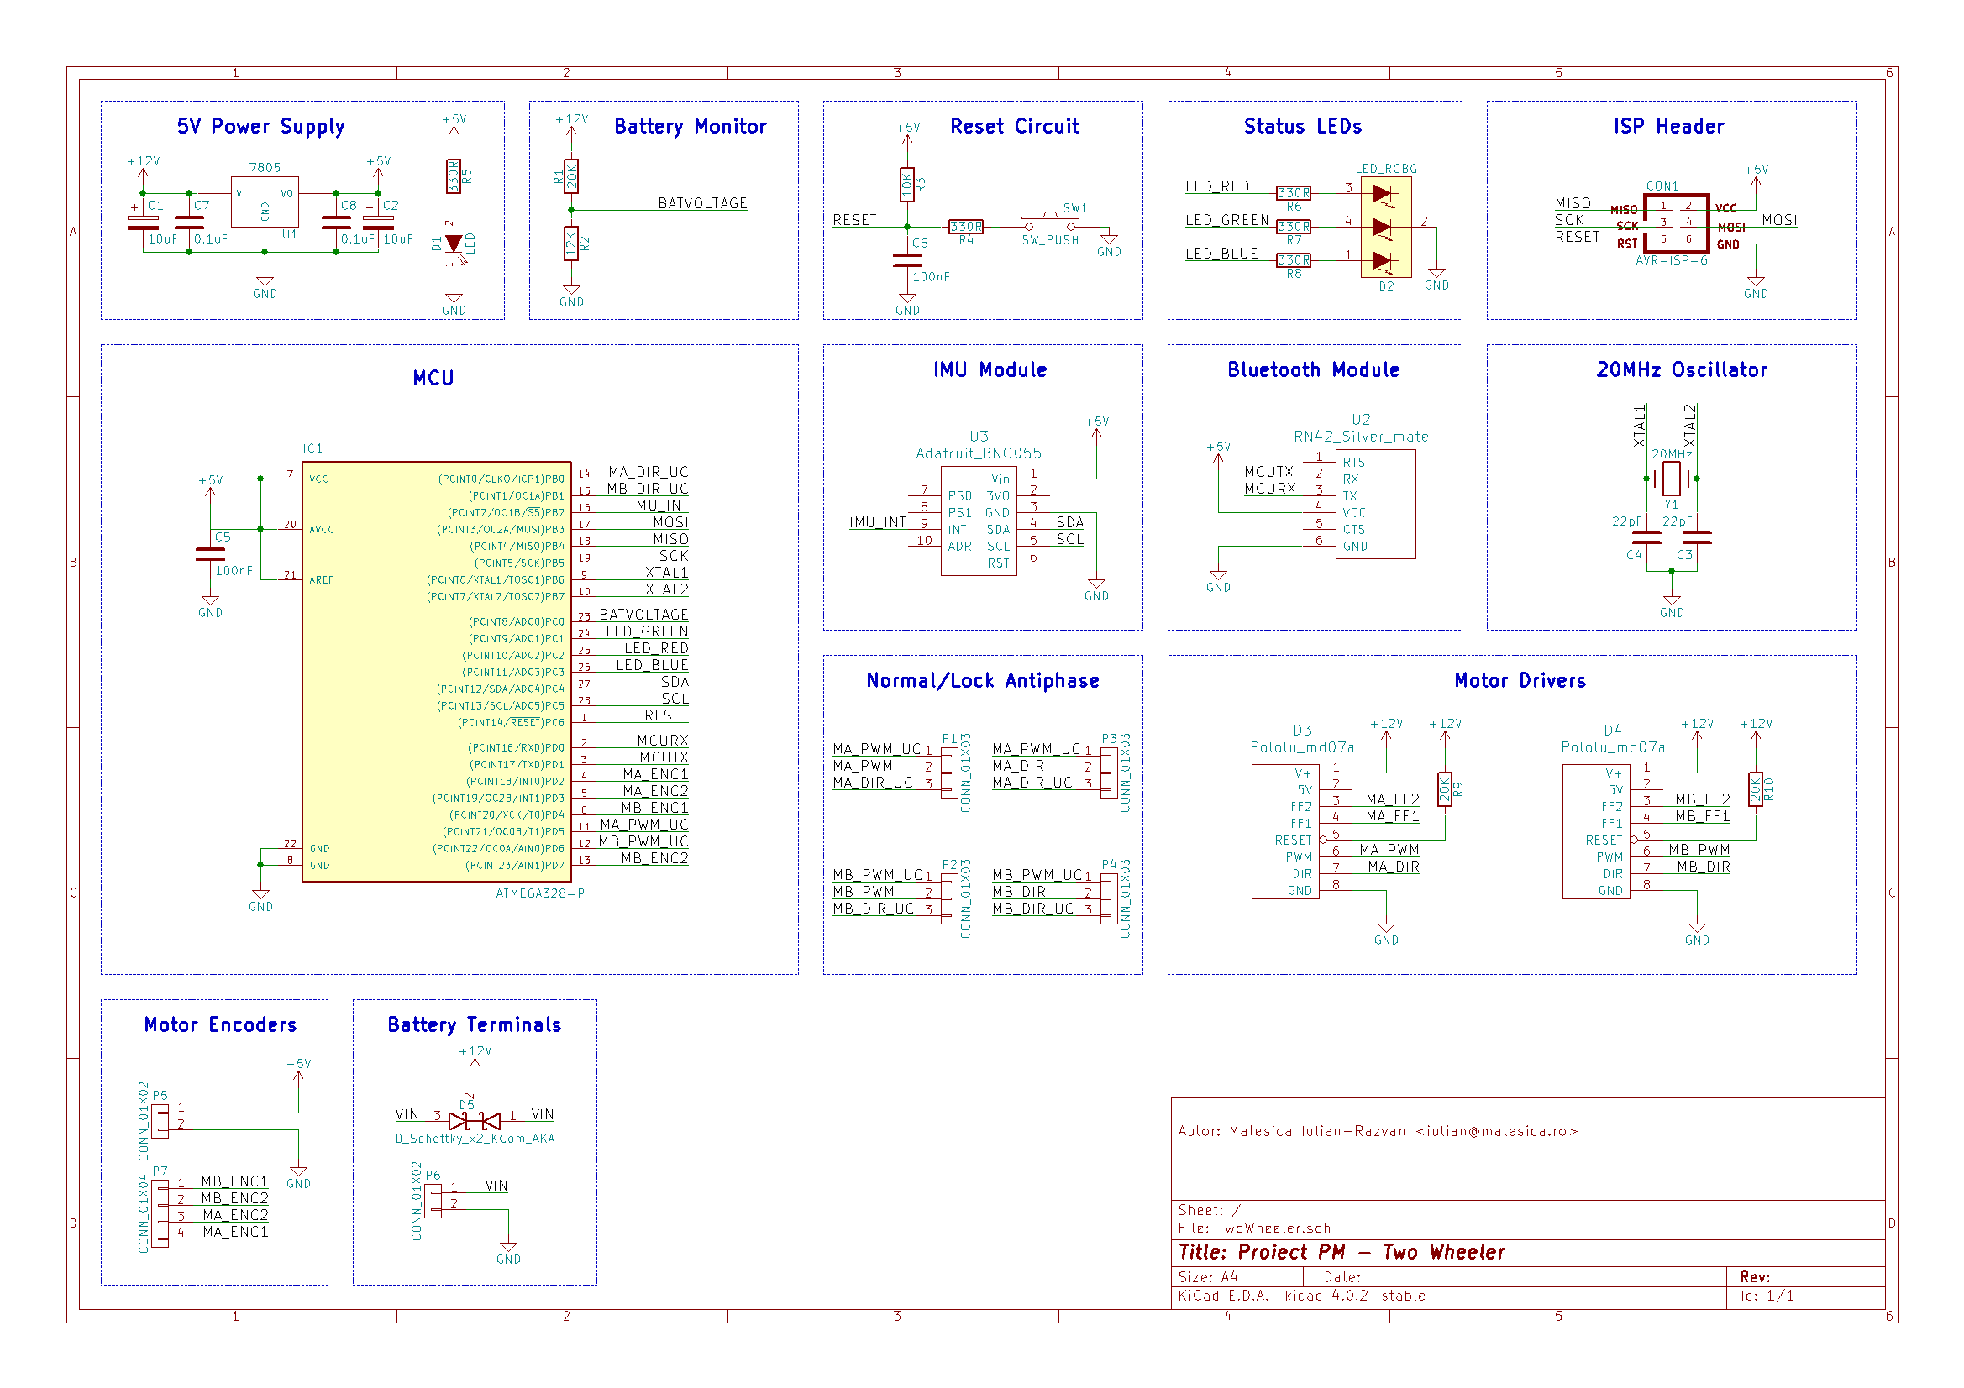1964x1388 pixels.
Task: Select the 'IMU Module' heading
Action: coord(990,369)
